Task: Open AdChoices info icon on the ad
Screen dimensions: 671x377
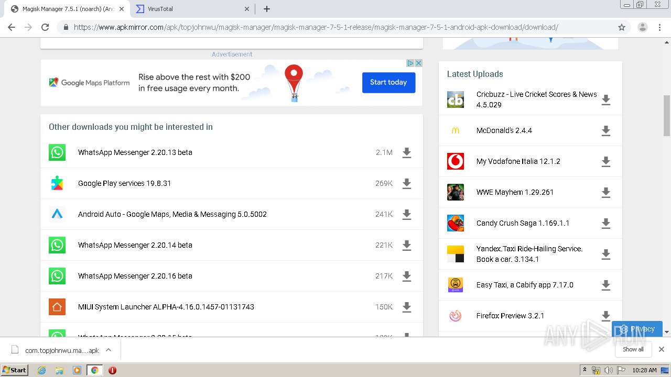Action: pyautogui.click(x=411, y=63)
